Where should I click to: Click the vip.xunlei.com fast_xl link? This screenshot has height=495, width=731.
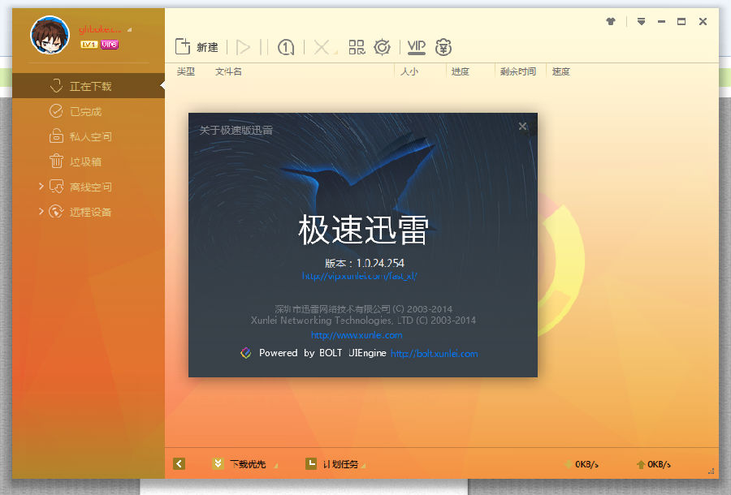pos(359,276)
